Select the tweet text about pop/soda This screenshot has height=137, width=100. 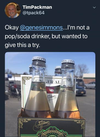[x=47, y=36]
